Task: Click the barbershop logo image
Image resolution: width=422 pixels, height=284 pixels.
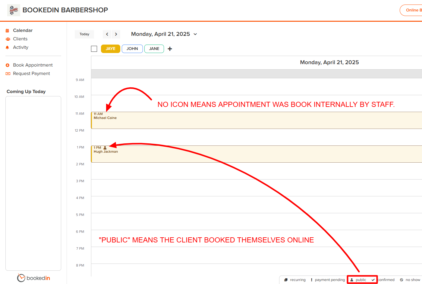Action: click(14, 10)
